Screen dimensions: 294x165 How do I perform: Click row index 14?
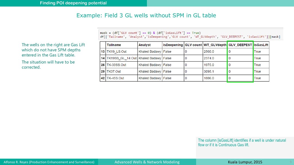point(103,58)
